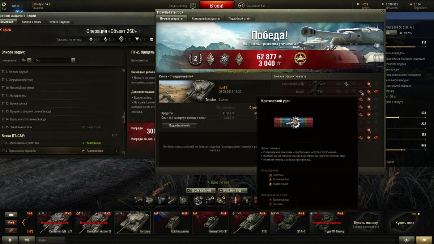The height and width of the screenshot is (244, 434).
Task: Switch to Игра в Ладдере tab
Action: pos(60,22)
